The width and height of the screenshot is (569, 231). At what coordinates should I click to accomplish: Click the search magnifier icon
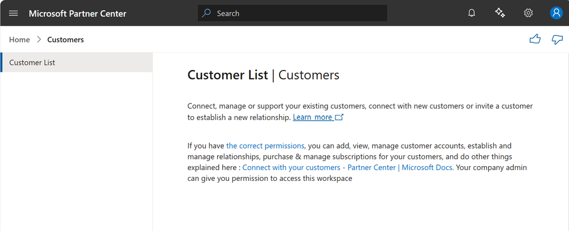pyautogui.click(x=207, y=13)
